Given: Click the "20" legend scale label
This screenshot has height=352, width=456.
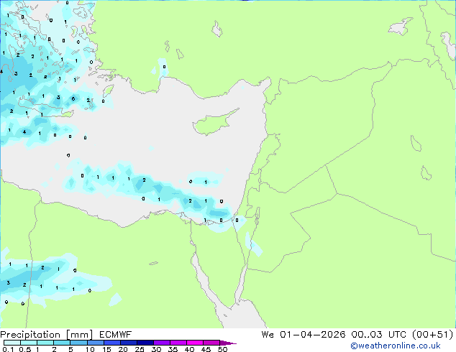Looking at the screenshot, I should coord(123,349).
